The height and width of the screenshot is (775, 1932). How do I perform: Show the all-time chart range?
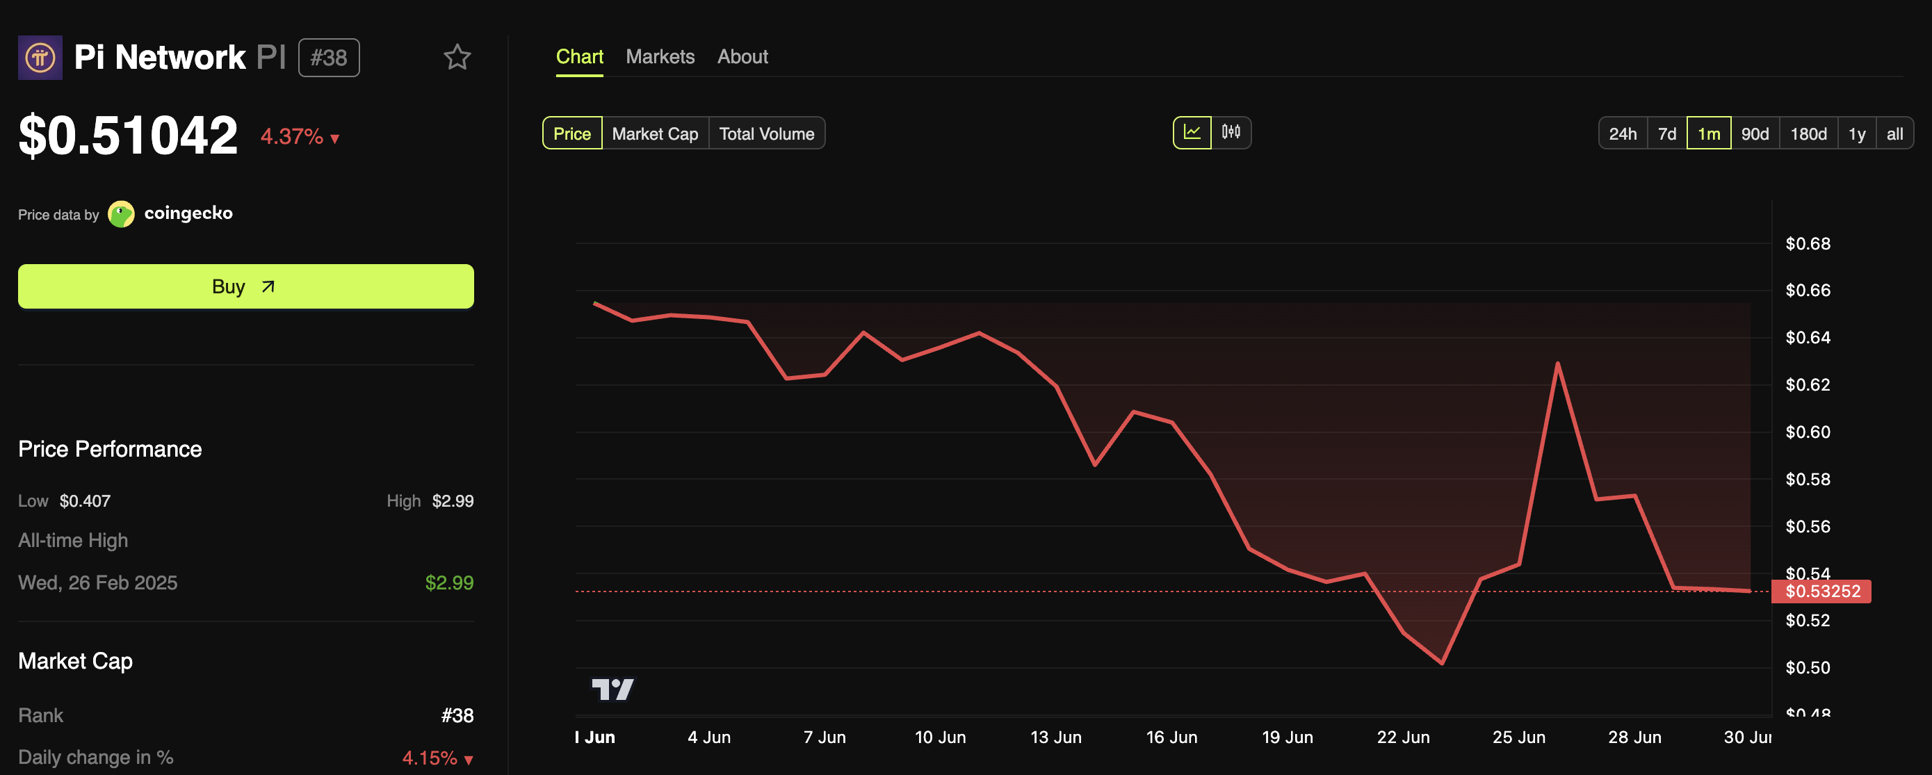click(x=1894, y=133)
